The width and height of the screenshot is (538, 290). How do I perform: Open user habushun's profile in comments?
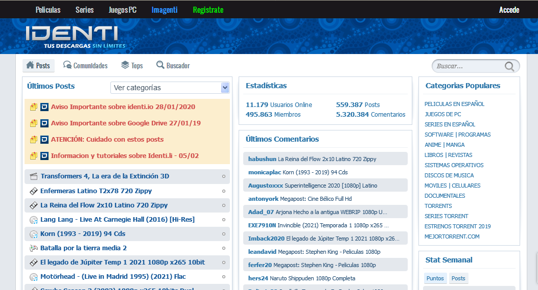(262, 159)
